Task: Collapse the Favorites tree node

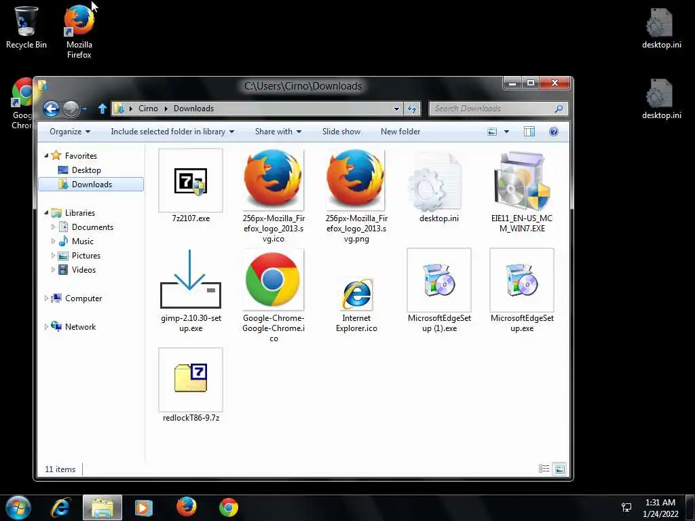Action: coord(47,155)
